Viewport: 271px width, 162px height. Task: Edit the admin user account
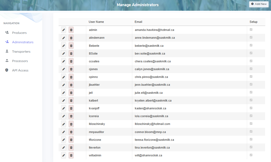tap(63, 30)
